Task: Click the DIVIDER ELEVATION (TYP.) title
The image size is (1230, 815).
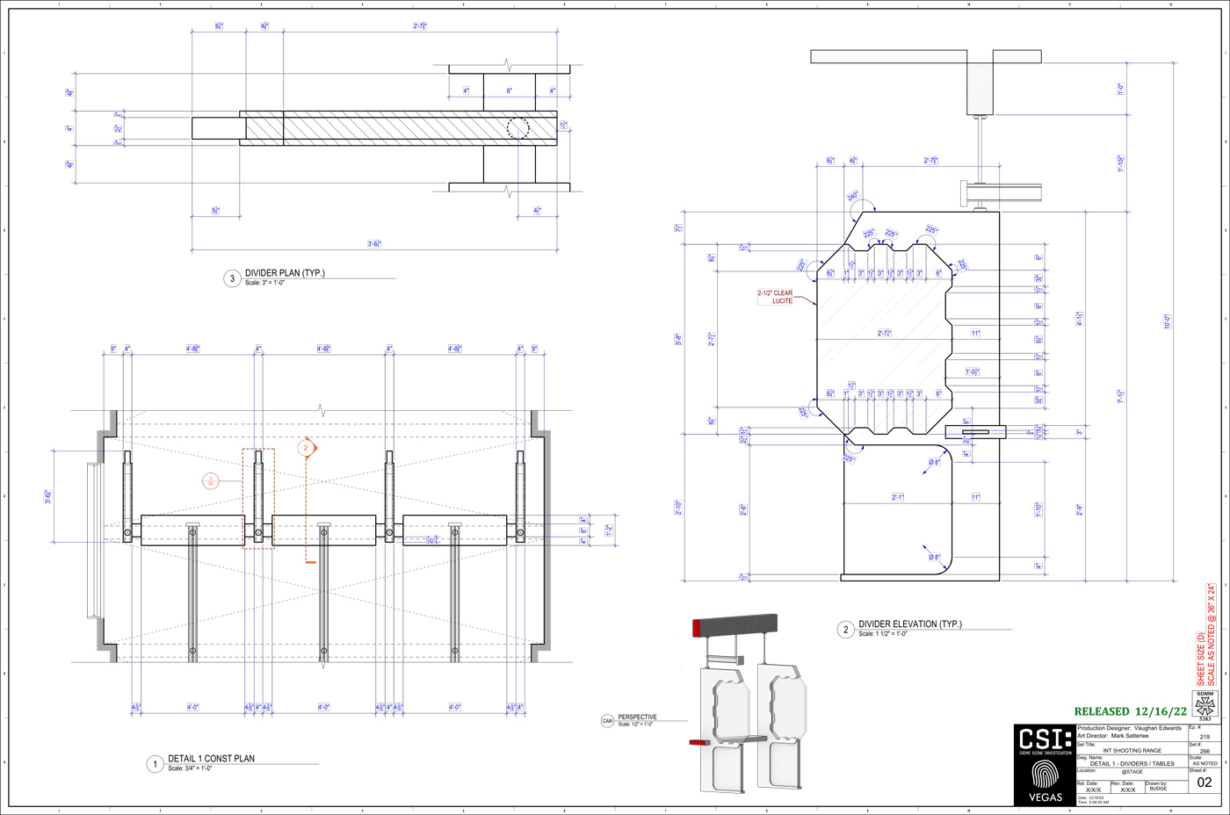Action: tap(909, 624)
